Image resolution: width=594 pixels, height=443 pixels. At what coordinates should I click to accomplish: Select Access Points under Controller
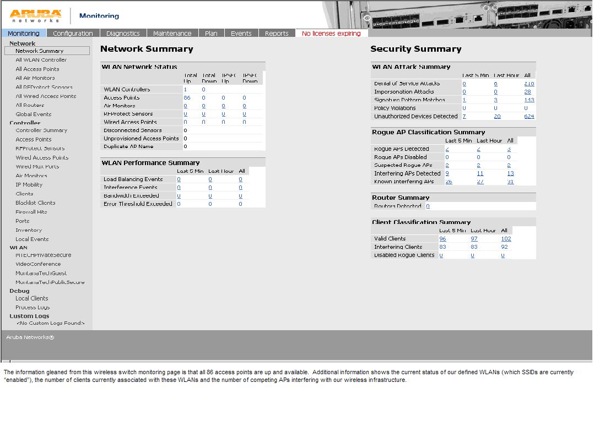33,139
